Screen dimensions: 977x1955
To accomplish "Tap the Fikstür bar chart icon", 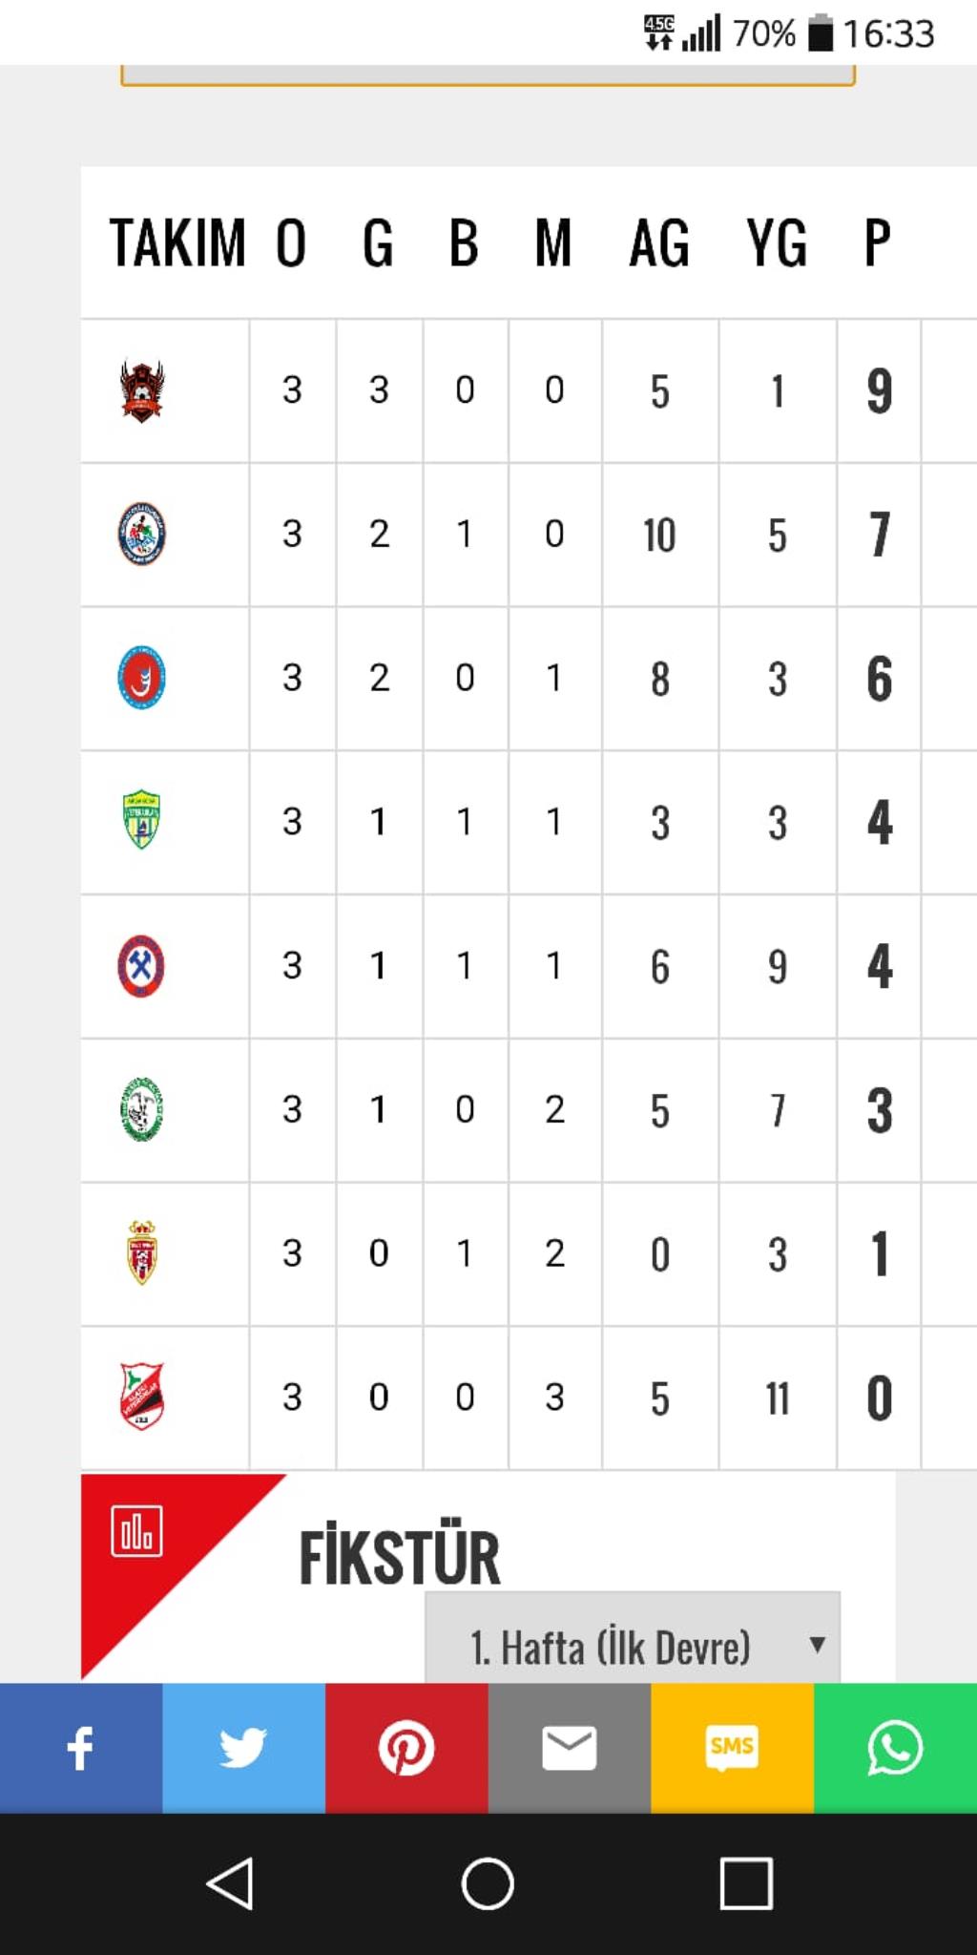I will (136, 1531).
